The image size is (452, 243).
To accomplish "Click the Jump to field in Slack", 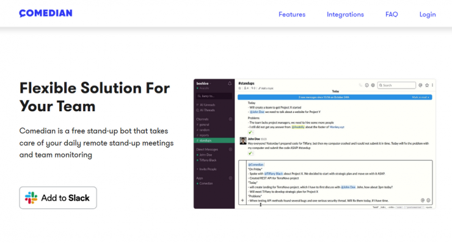I will click(x=214, y=96).
